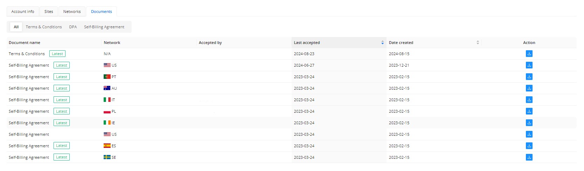Open the Sites tab
This screenshot has width=584, height=171.
[x=49, y=12]
